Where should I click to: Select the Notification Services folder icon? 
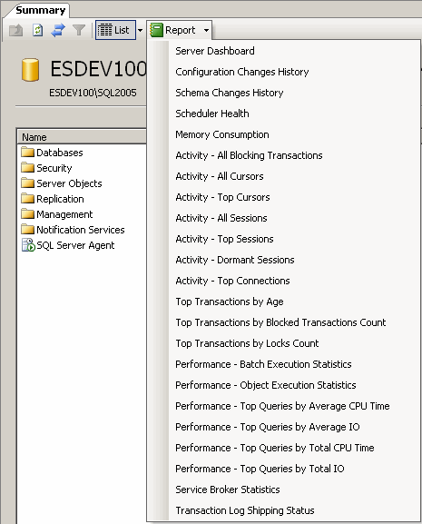pyautogui.click(x=27, y=230)
